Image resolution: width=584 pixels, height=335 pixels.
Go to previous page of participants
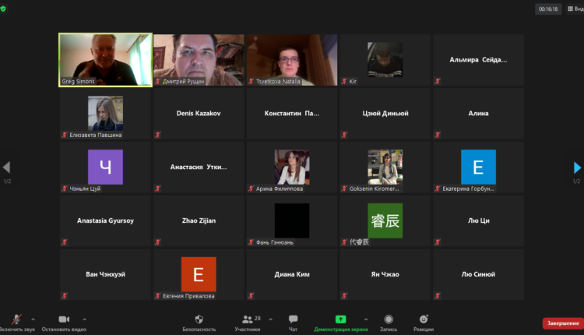coord(6,167)
